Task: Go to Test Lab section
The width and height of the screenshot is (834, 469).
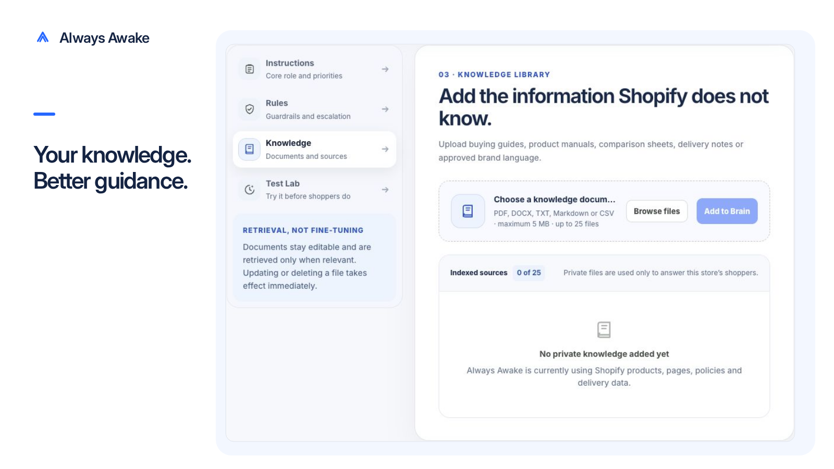Action: [x=314, y=190]
